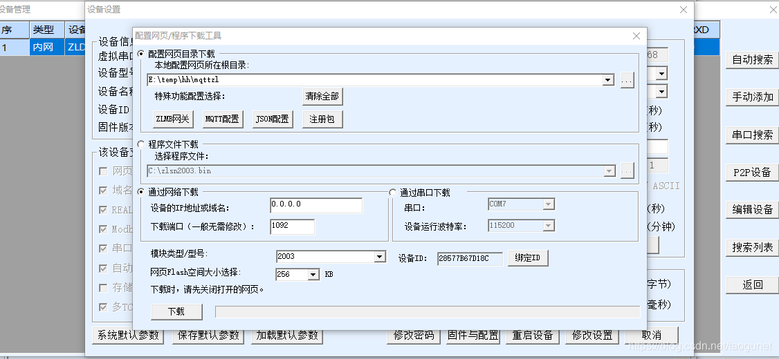Click the 绑定ID button

click(x=528, y=258)
